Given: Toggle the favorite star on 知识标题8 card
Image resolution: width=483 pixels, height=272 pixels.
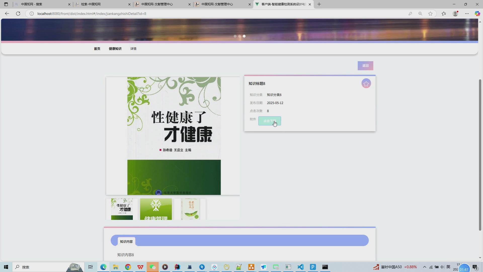Looking at the screenshot, I should [366, 83].
